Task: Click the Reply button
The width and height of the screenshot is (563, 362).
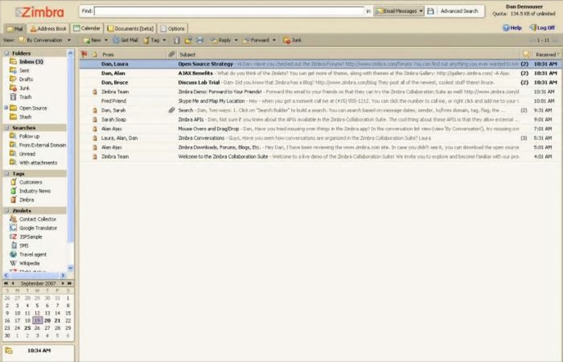Action: 221,40
